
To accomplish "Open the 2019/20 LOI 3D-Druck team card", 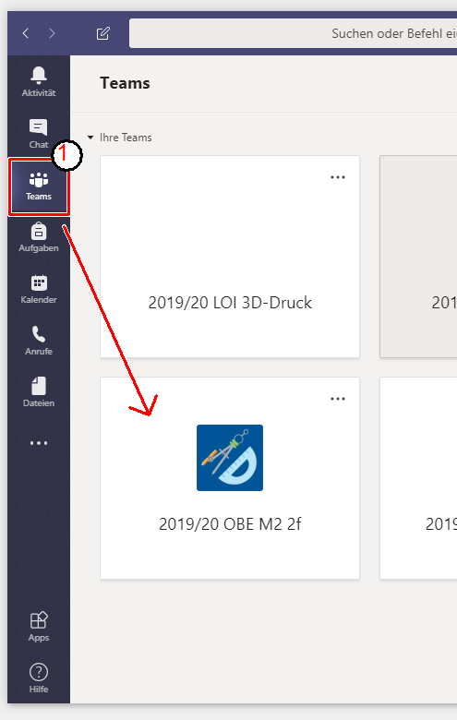I will coord(230,257).
